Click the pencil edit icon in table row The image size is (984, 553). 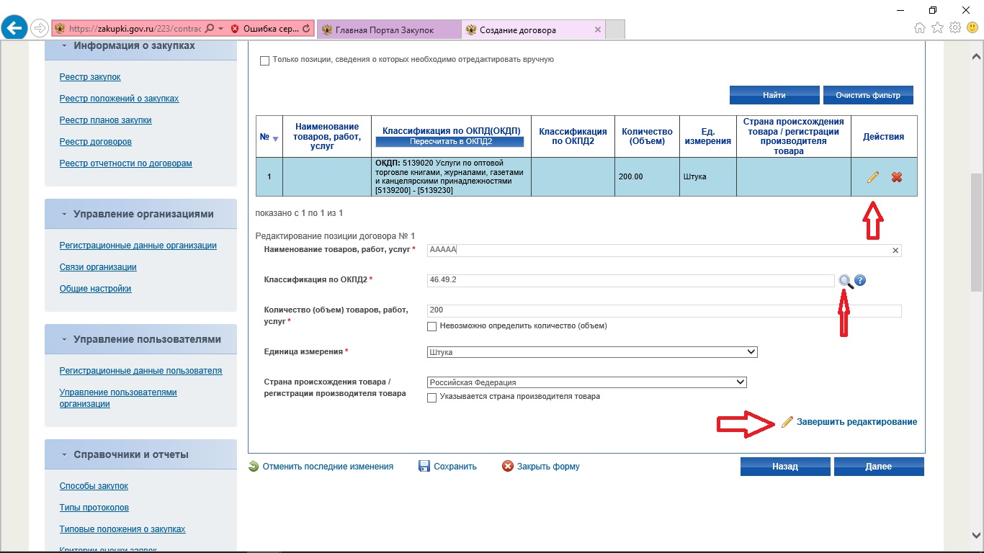point(873,177)
